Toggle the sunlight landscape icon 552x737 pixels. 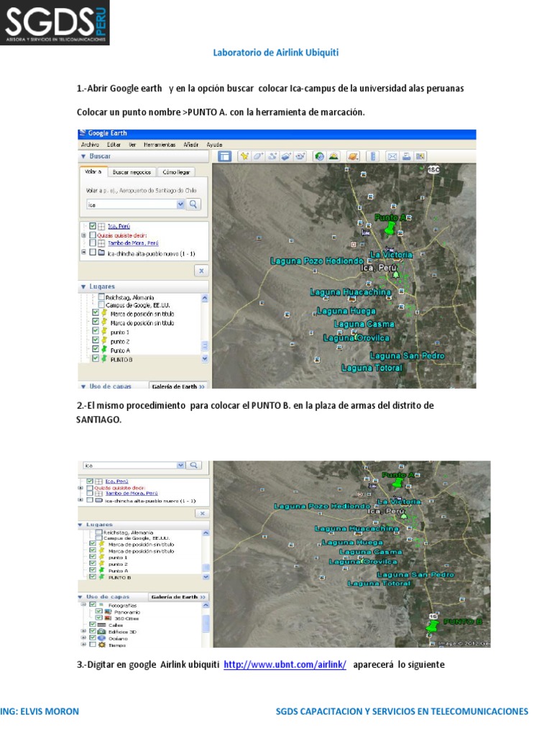[x=333, y=156]
